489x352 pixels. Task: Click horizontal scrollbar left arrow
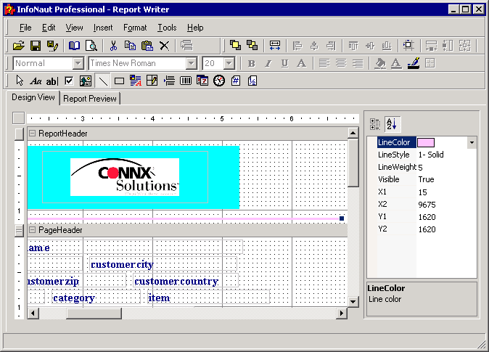[x=33, y=313]
